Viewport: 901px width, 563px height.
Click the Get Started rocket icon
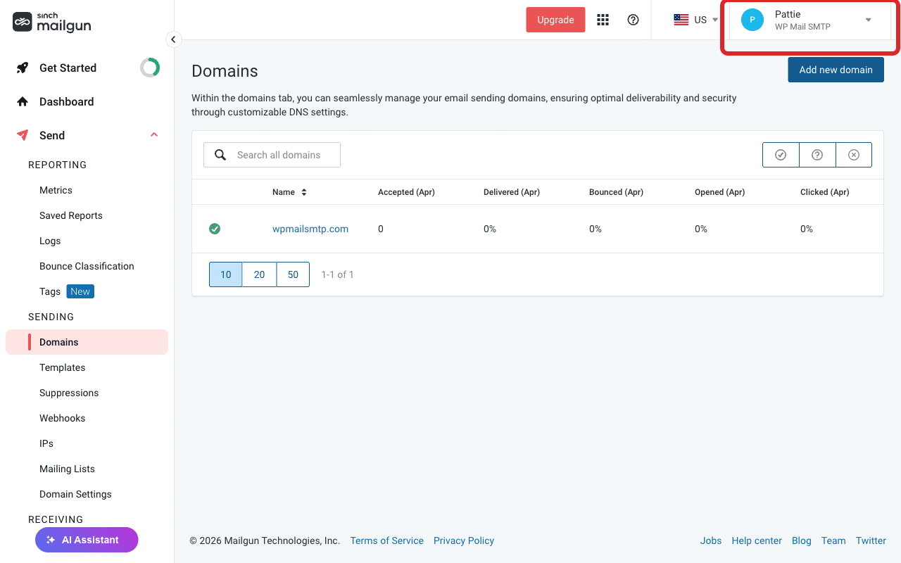coord(23,68)
